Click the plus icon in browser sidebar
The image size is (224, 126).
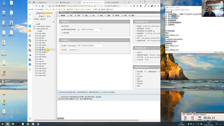(30, 19)
